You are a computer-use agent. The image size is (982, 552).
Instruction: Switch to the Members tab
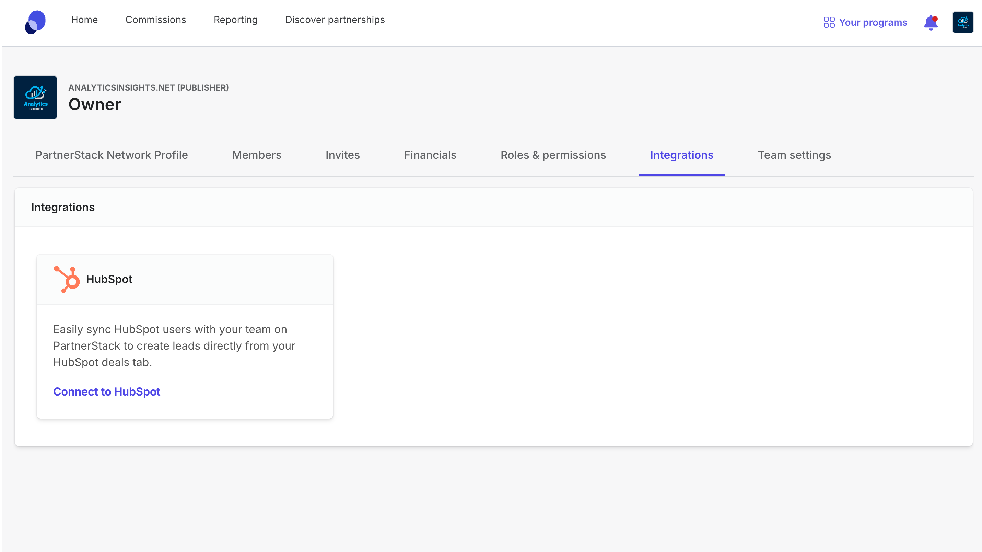tap(257, 155)
